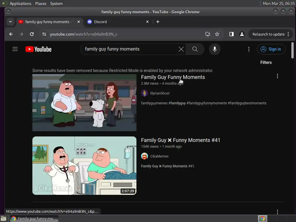Click Chrome forward arrow
The image size is (296, 222).
(21, 34)
